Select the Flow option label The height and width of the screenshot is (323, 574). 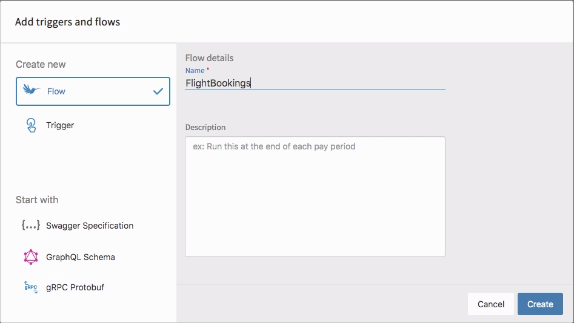(56, 91)
